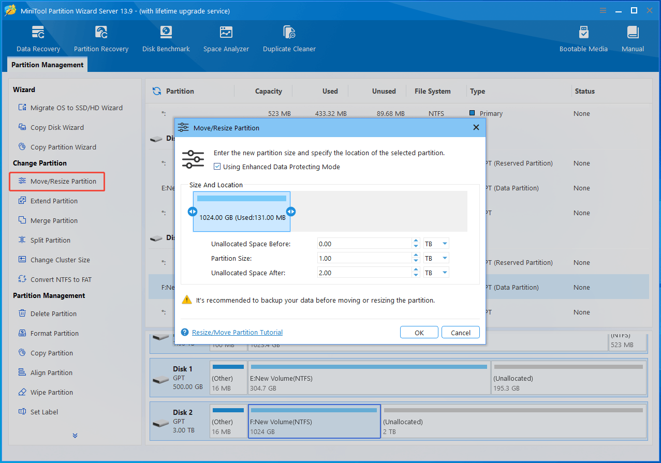Screen dimensions: 661x463
Task: Launch the Disk Benchmark tool
Action: point(166,39)
